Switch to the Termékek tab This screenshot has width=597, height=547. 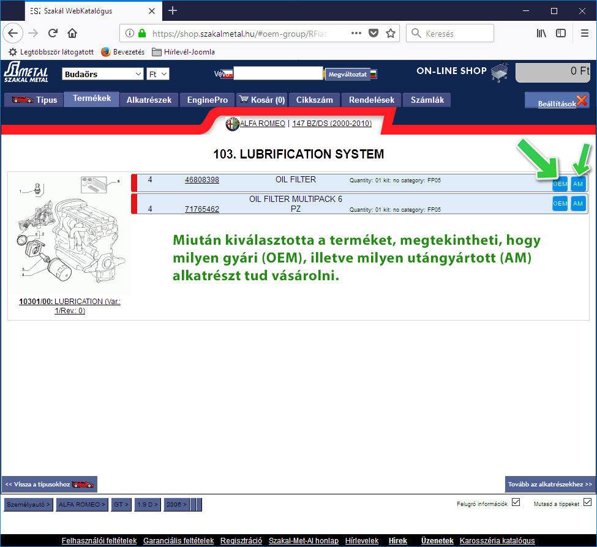[92, 99]
